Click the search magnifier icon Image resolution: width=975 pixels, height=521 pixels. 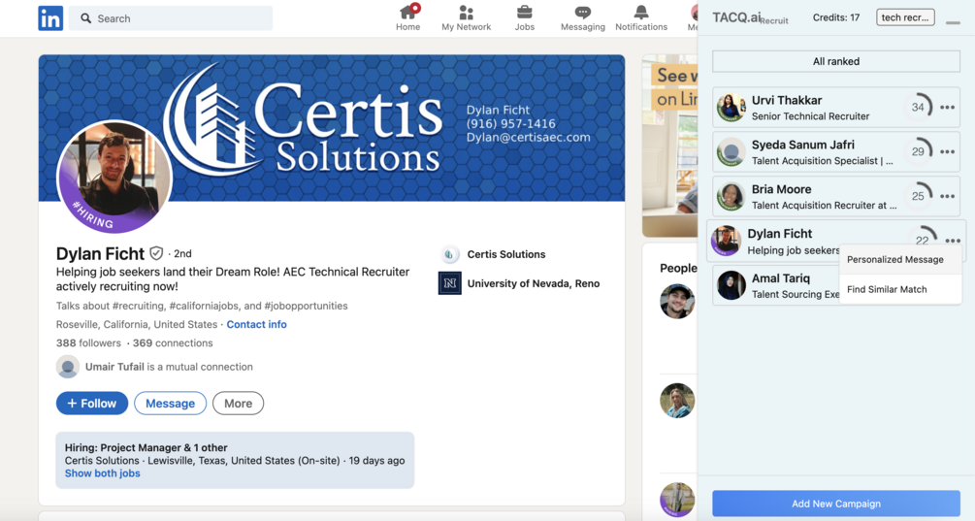click(x=85, y=18)
